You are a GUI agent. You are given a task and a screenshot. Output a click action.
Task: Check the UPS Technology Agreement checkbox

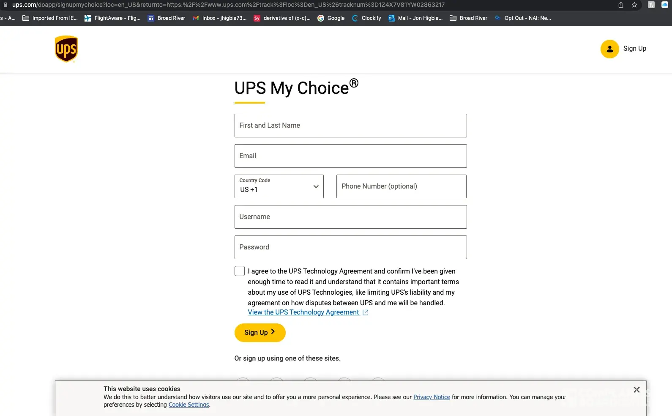tap(240, 271)
